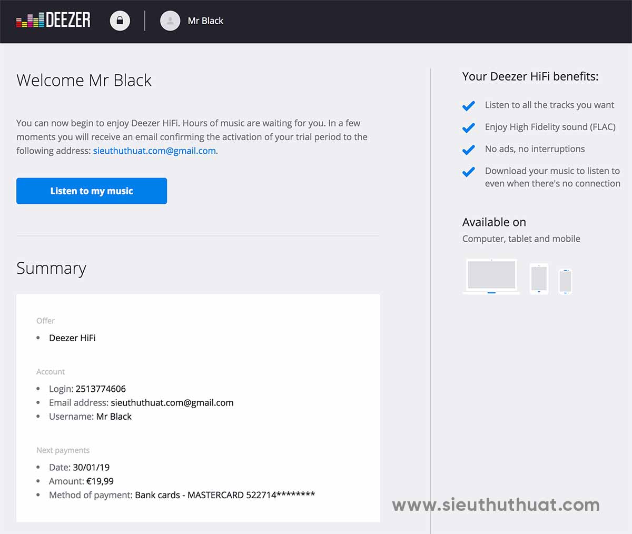Click the tablet device icon

point(539,278)
